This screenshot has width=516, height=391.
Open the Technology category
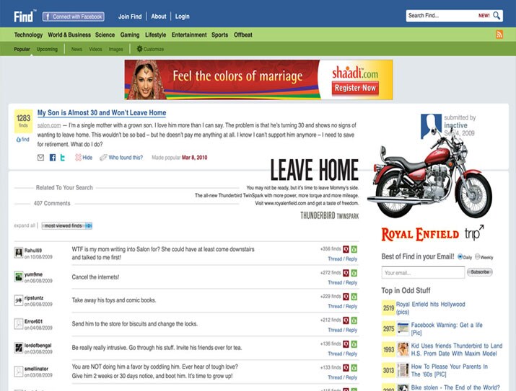point(28,35)
